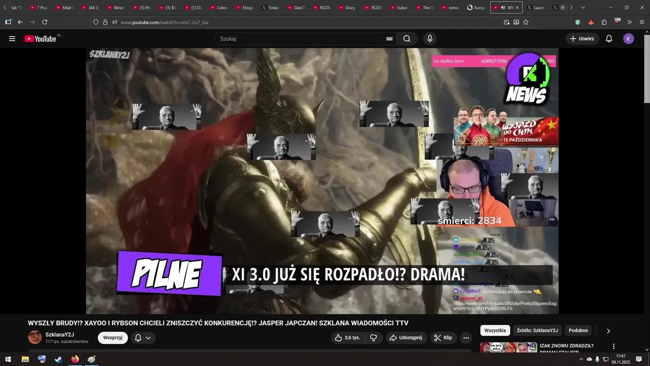
Task: Click the Wesprzyj join button
Action: (x=113, y=338)
